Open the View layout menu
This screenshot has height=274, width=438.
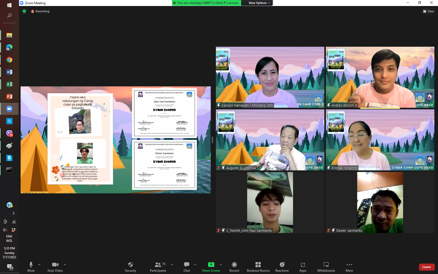428,11
